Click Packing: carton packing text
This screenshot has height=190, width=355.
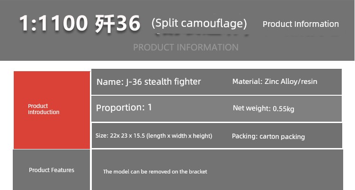point(268,136)
